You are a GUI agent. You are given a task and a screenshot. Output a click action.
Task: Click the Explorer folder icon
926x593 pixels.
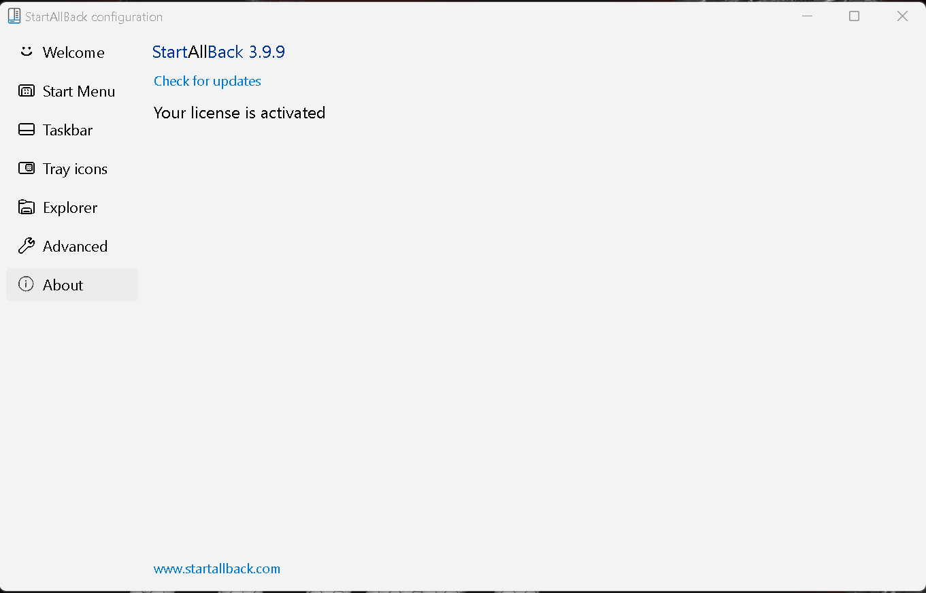tap(27, 207)
